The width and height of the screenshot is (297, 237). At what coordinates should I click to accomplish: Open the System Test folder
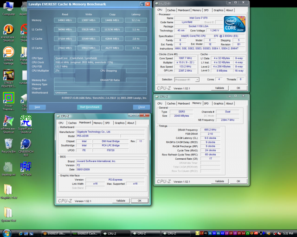click(8, 214)
